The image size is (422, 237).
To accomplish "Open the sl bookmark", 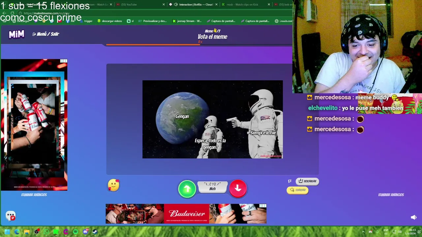I will pos(130,21).
